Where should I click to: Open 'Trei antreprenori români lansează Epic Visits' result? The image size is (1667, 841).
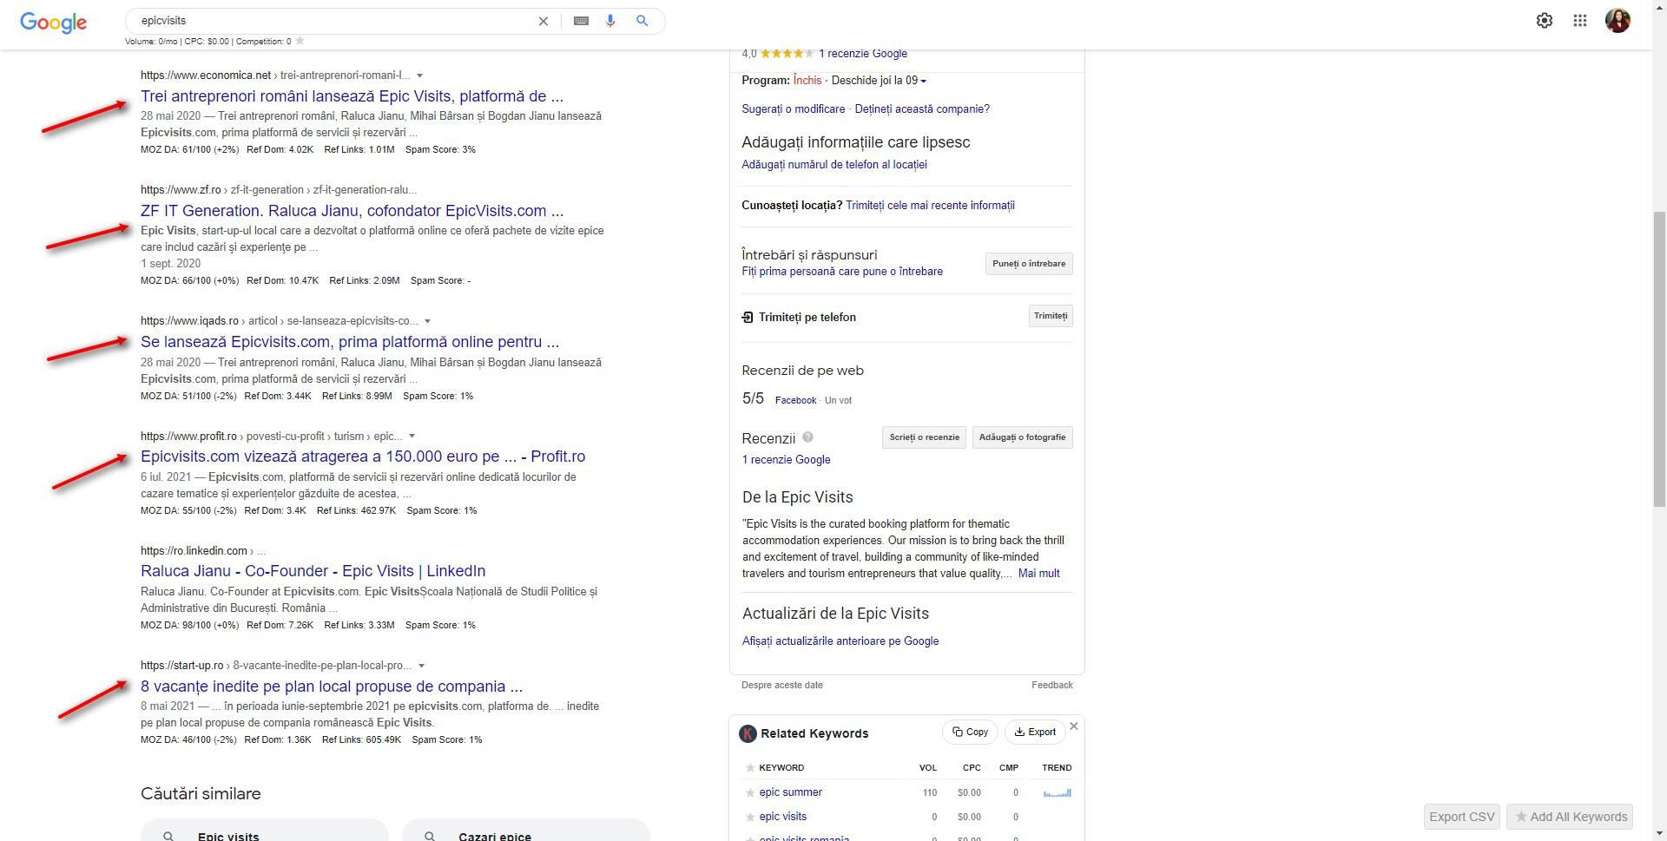coord(352,96)
